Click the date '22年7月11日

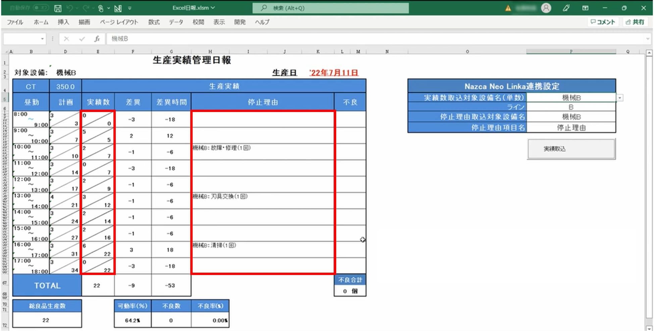coord(334,73)
